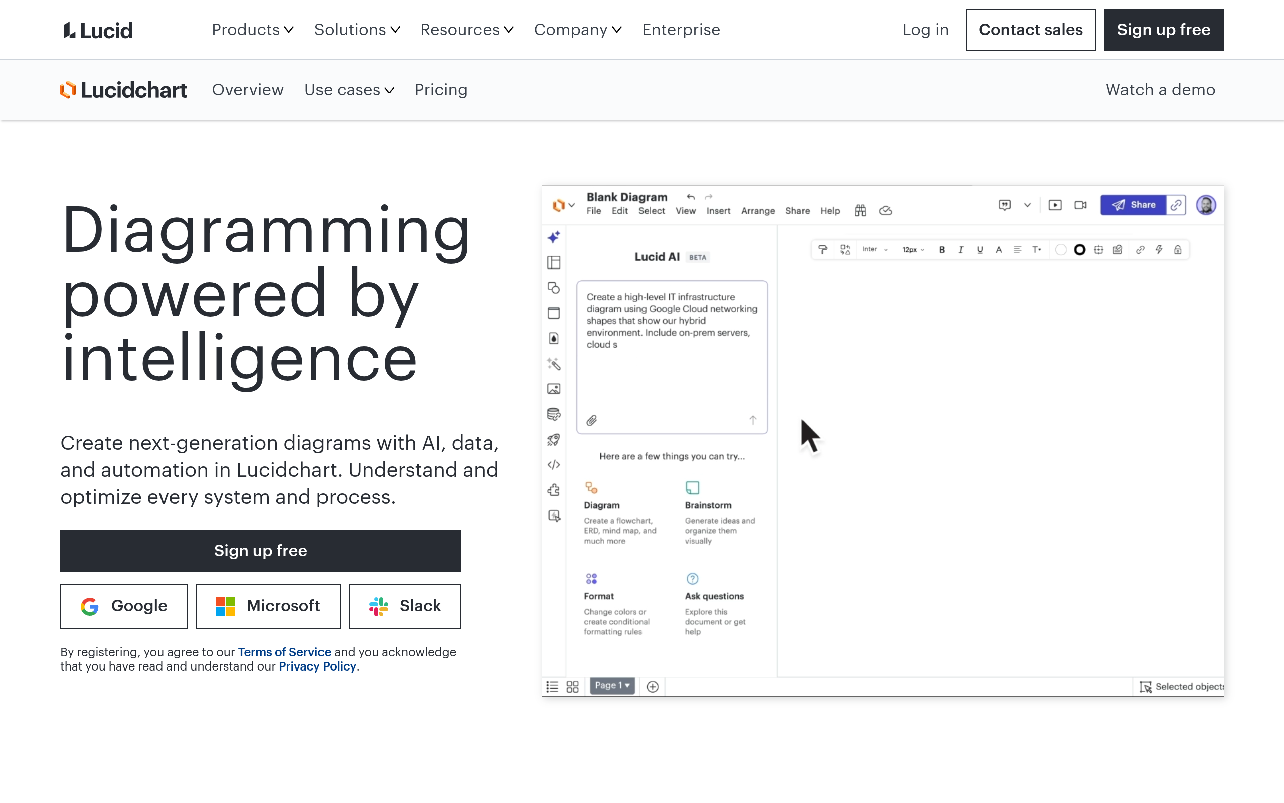
Task: Open the Edit menu in the diagram
Action: point(619,211)
